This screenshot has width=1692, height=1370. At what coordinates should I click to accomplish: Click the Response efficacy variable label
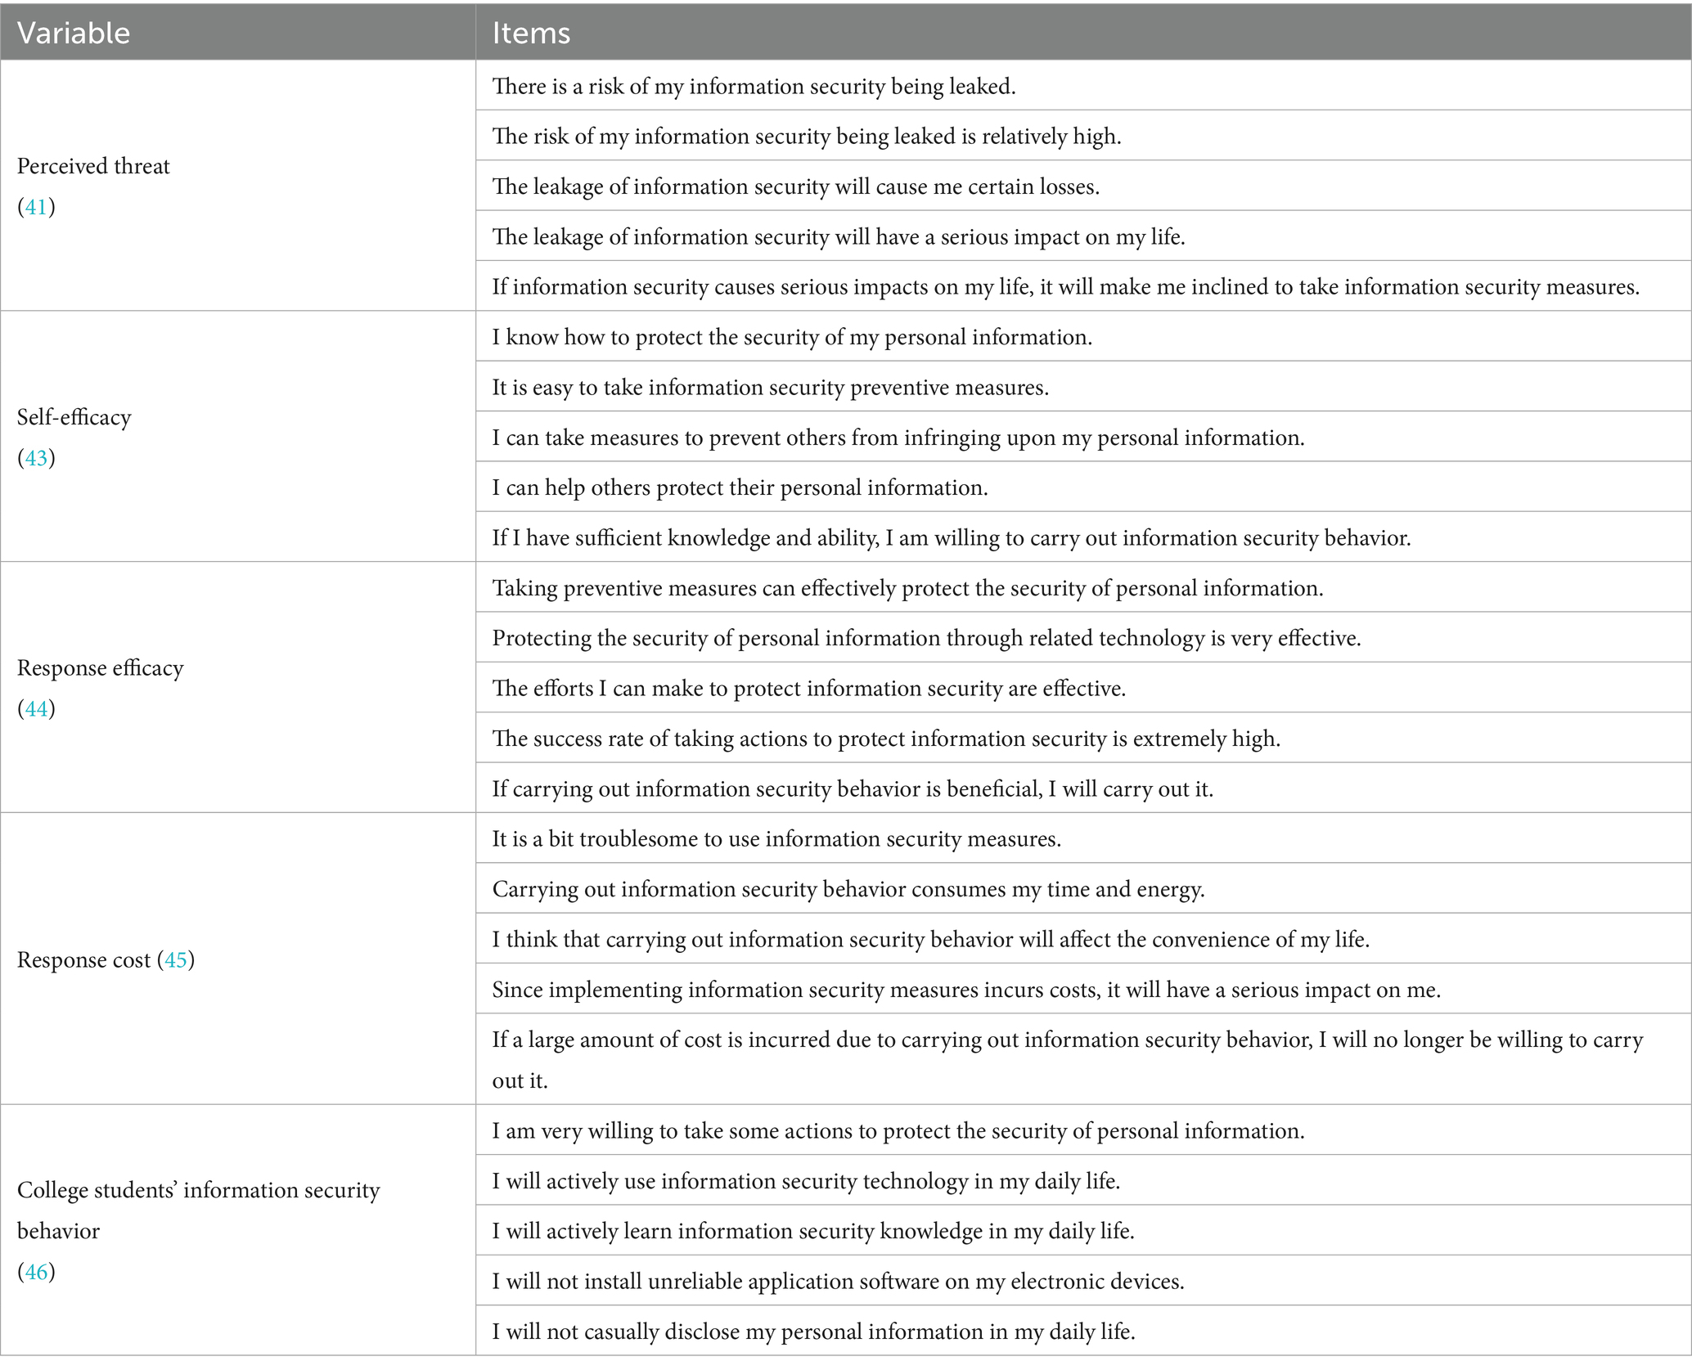101,668
